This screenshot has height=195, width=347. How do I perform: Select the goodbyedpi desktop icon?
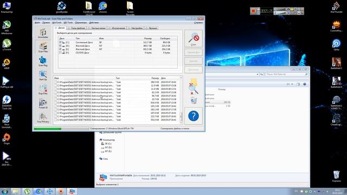[x=62, y=7]
